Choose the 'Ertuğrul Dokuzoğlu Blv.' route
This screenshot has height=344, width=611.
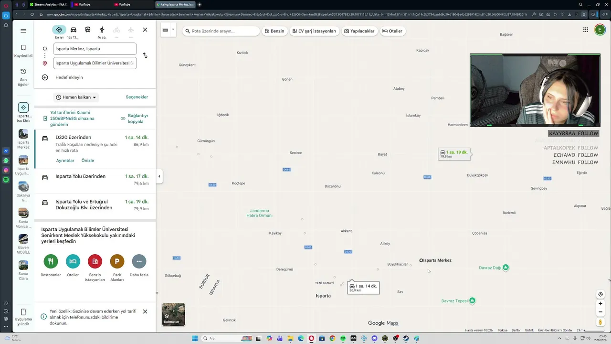pos(95,205)
